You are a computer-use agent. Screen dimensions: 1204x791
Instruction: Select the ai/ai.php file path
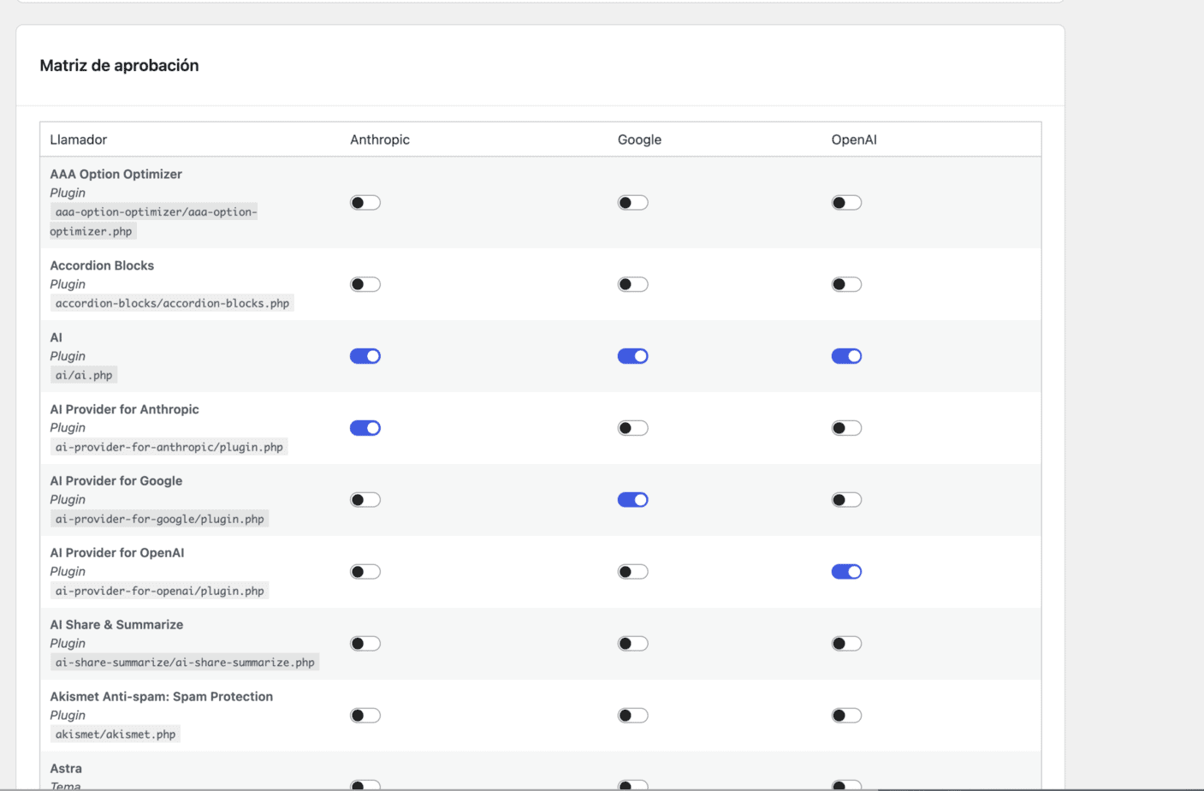tap(84, 375)
